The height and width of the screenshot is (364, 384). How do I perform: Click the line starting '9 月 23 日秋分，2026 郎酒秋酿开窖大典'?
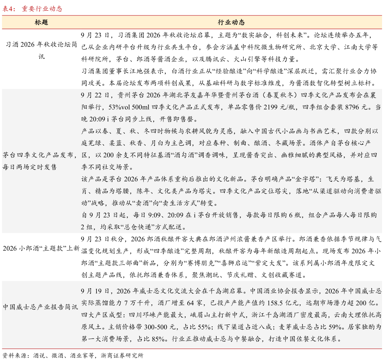coord(231,239)
